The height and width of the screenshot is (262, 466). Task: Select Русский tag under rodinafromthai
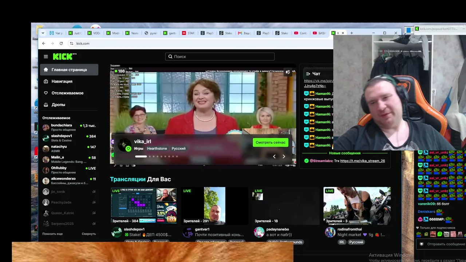(x=356, y=242)
